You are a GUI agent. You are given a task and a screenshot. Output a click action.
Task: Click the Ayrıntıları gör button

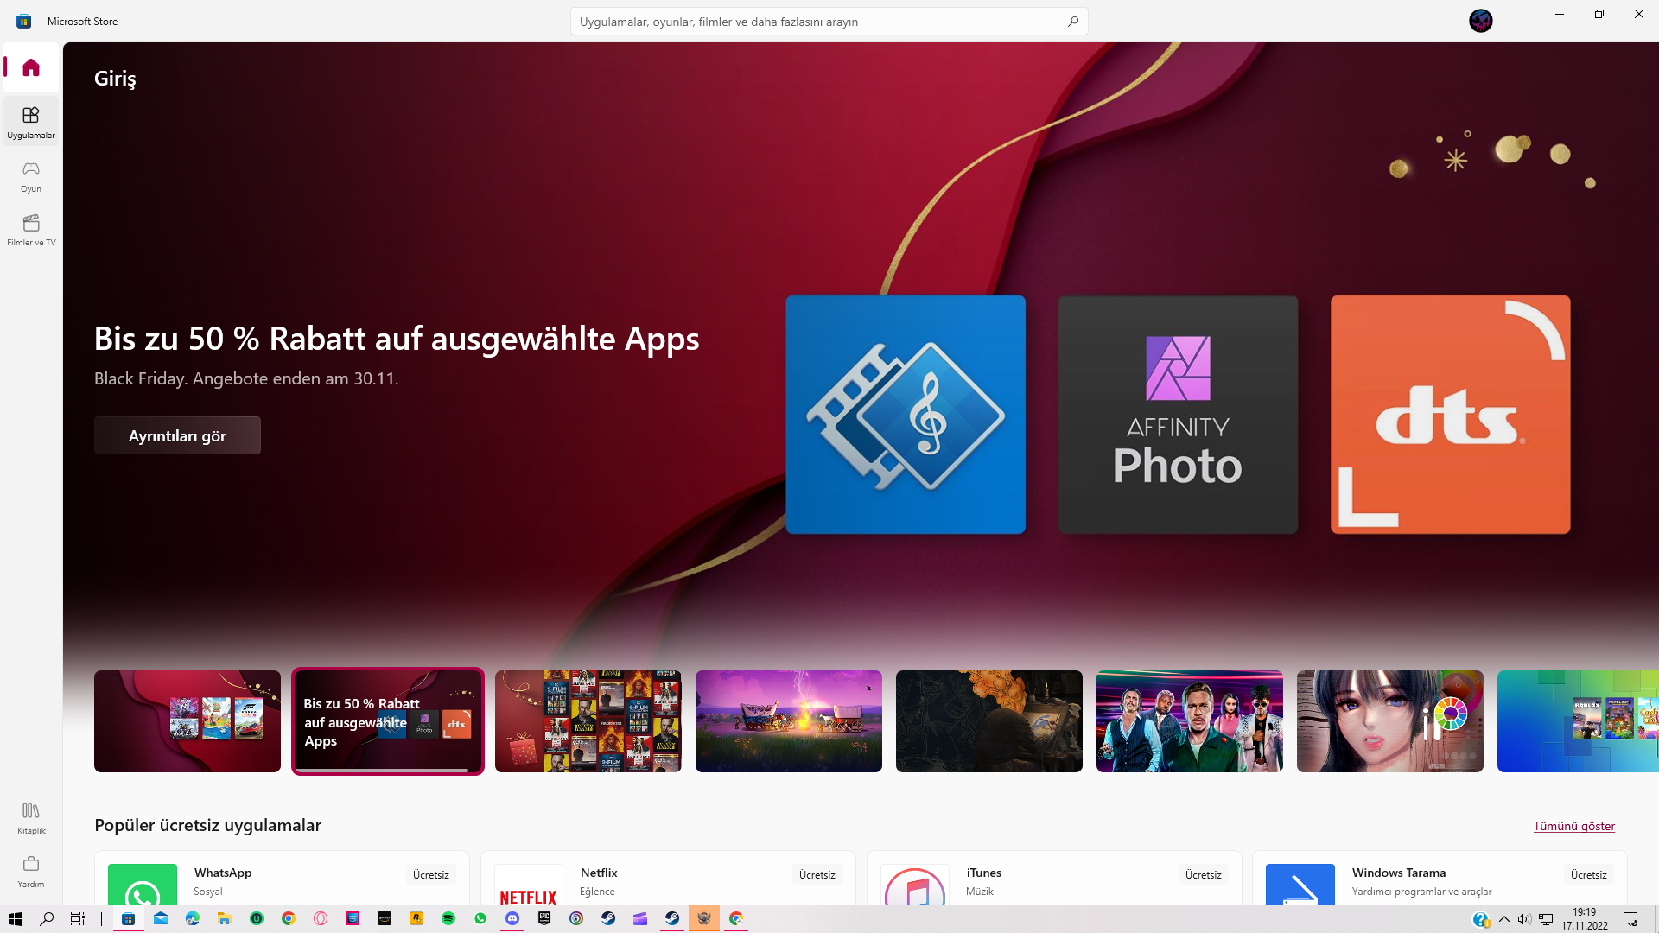click(177, 435)
